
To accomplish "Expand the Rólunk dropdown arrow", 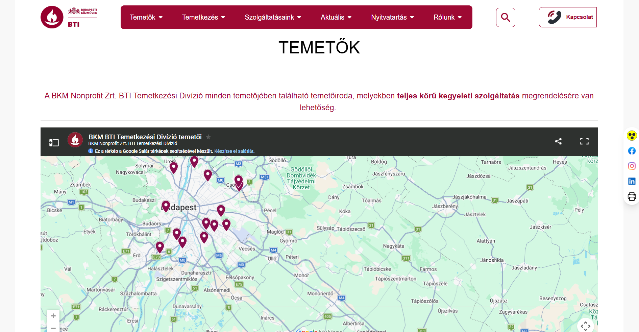I will (x=460, y=17).
